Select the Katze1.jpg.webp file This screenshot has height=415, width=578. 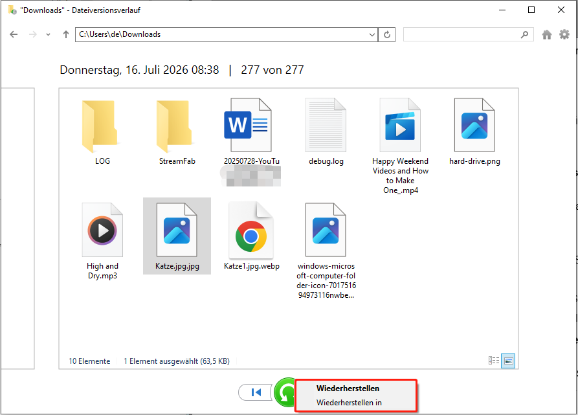(x=251, y=236)
